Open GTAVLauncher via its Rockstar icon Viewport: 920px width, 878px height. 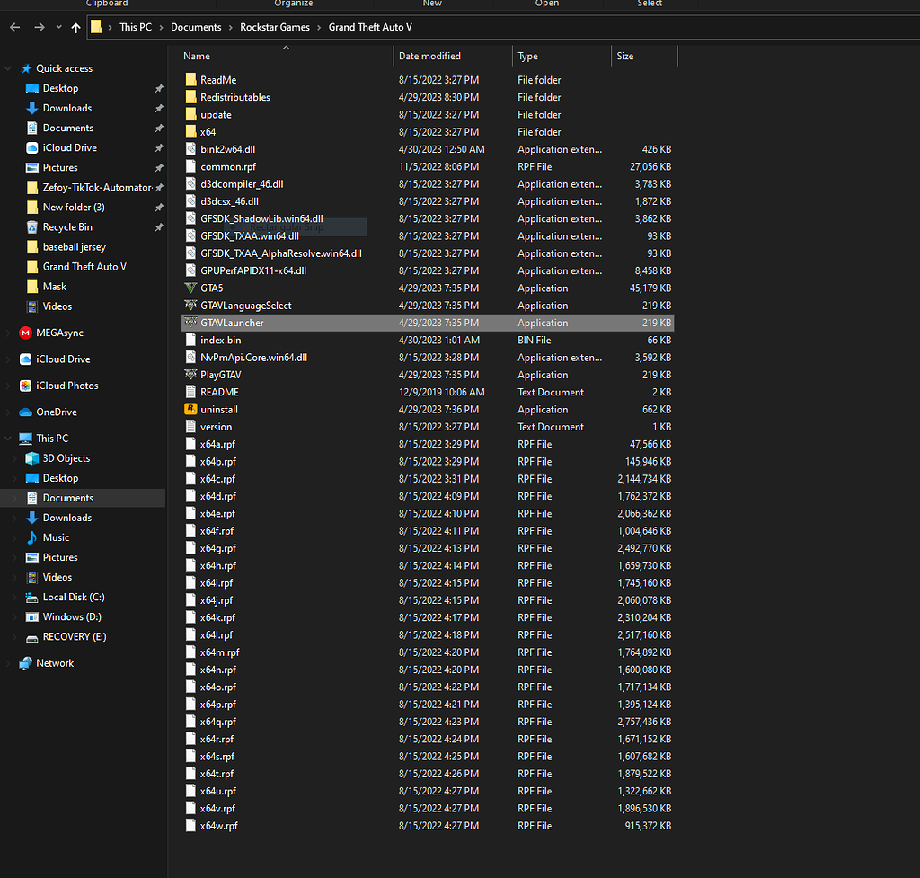pos(191,322)
